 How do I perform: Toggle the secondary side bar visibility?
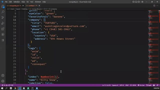[x=139, y=2]
